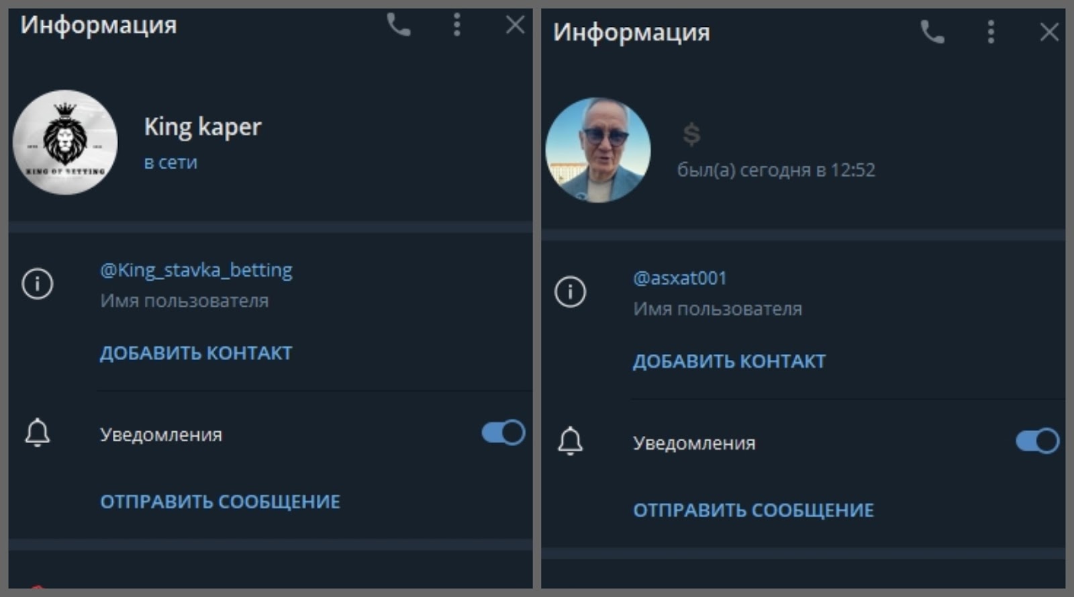Screen dimensions: 1074x597
Task: Disable notifications toggle for King kaper
Action: coord(503,432)
